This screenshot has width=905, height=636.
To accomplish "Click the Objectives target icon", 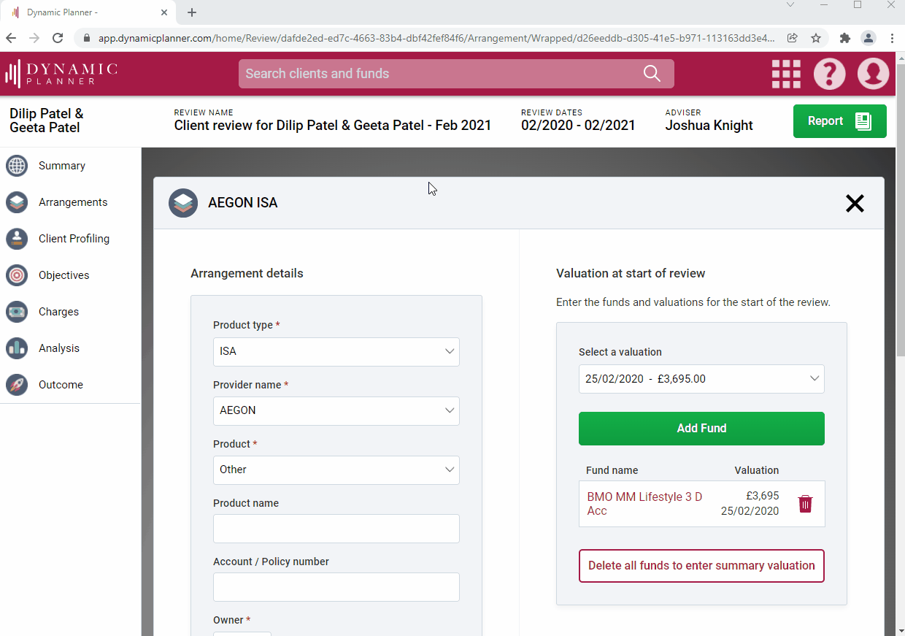I will [17, 275].
